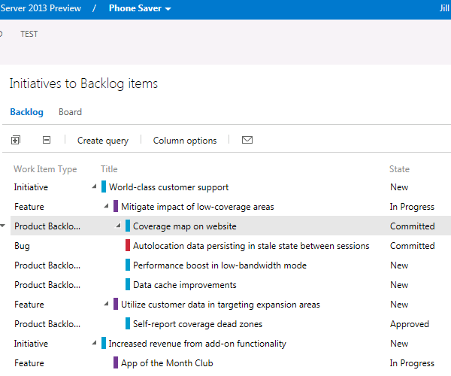The height and width of the screenshot is (376, 451).
Task: Collapse the Coverage map on website item
Action: (x=118, y=226)
